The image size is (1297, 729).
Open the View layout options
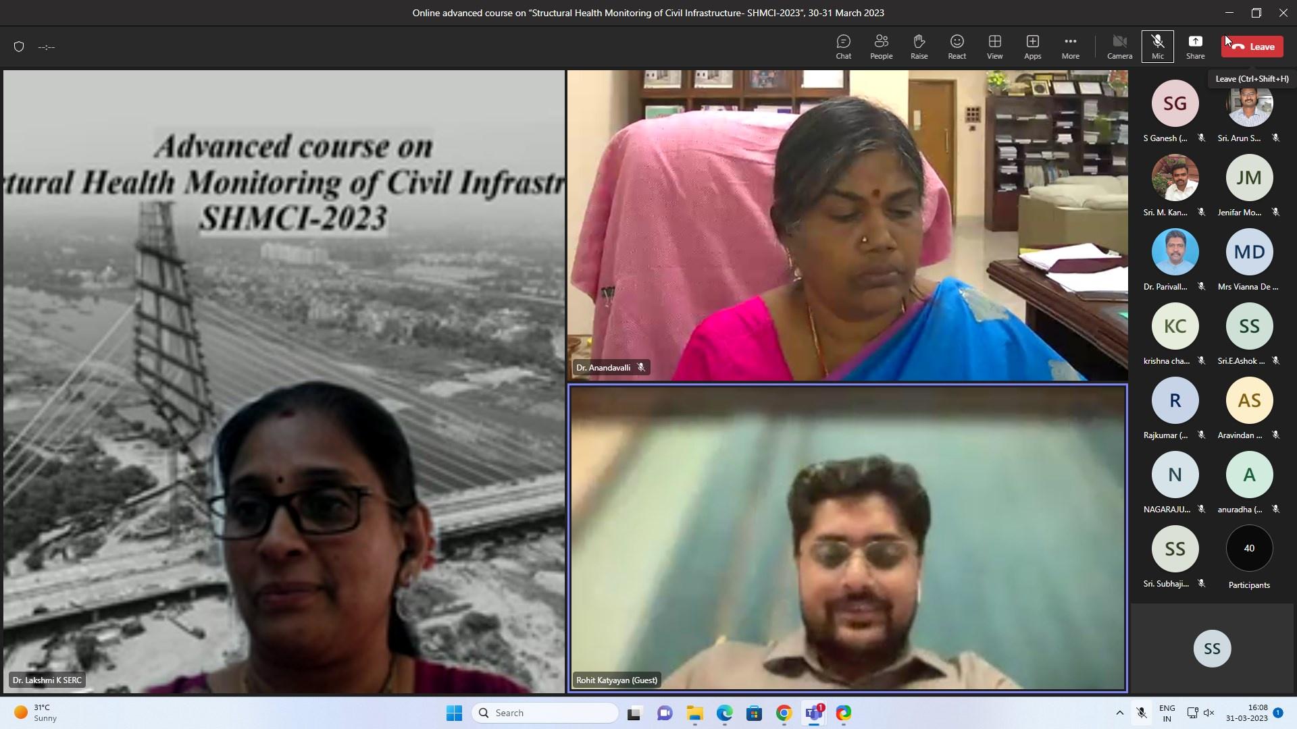point(994,47)
